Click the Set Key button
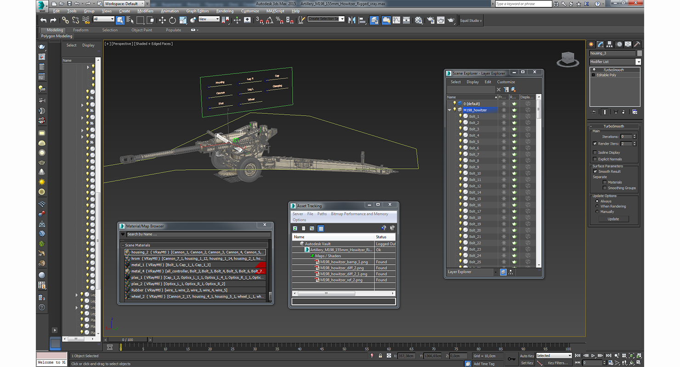The height and width of the screenshot is (367, 680). (x=527, y=363)
